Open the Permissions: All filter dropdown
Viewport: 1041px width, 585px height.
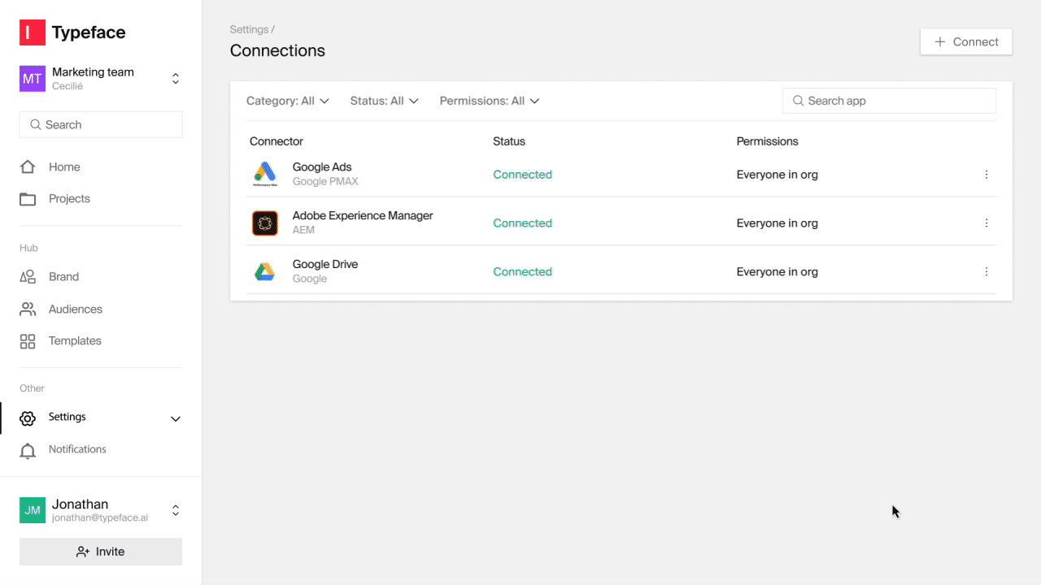[x=490, y=101]
